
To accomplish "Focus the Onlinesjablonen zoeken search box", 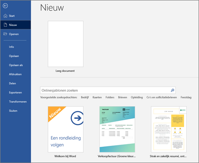I will [x=108, y=90].
